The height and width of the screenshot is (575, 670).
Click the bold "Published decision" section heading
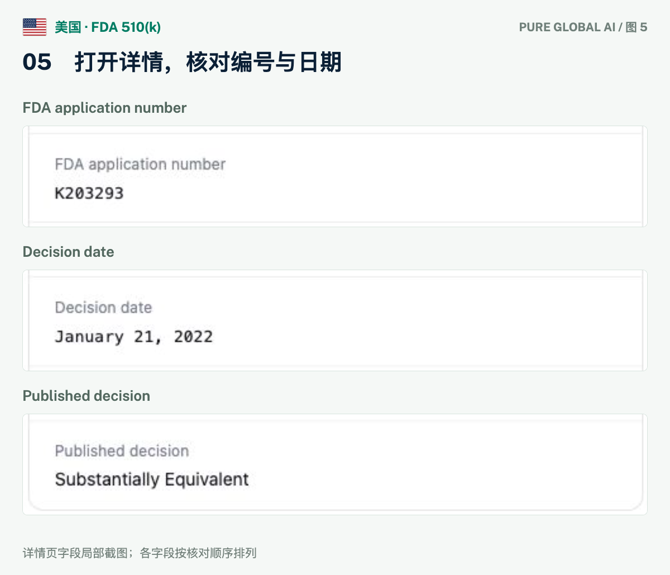click(87, 396)
